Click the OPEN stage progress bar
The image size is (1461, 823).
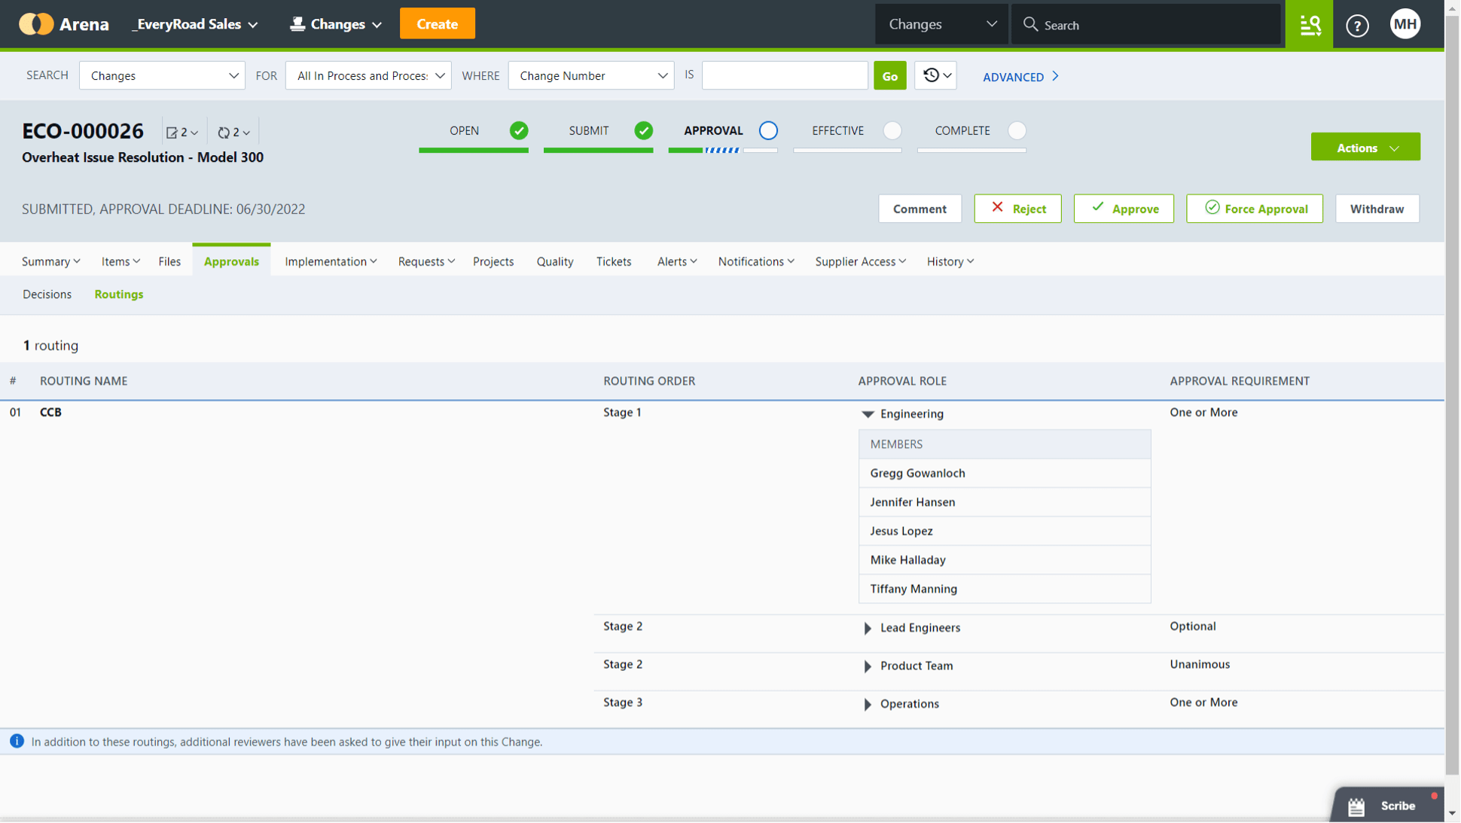click(x=474, y=150)
